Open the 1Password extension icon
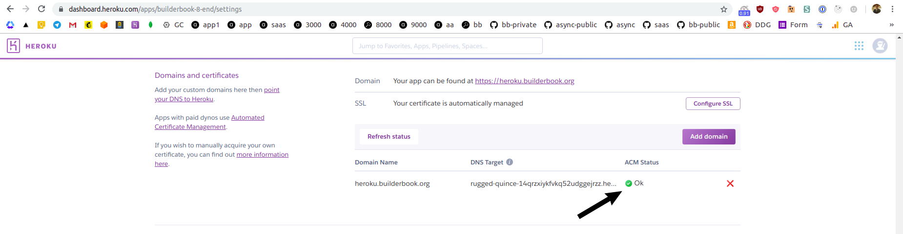The width and height of the screenshot is (903, 234). 822,9
